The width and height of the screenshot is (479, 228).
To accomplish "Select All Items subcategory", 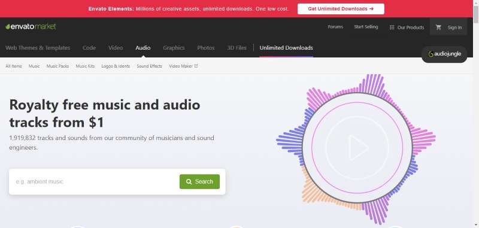I will [x=14, y=66].
